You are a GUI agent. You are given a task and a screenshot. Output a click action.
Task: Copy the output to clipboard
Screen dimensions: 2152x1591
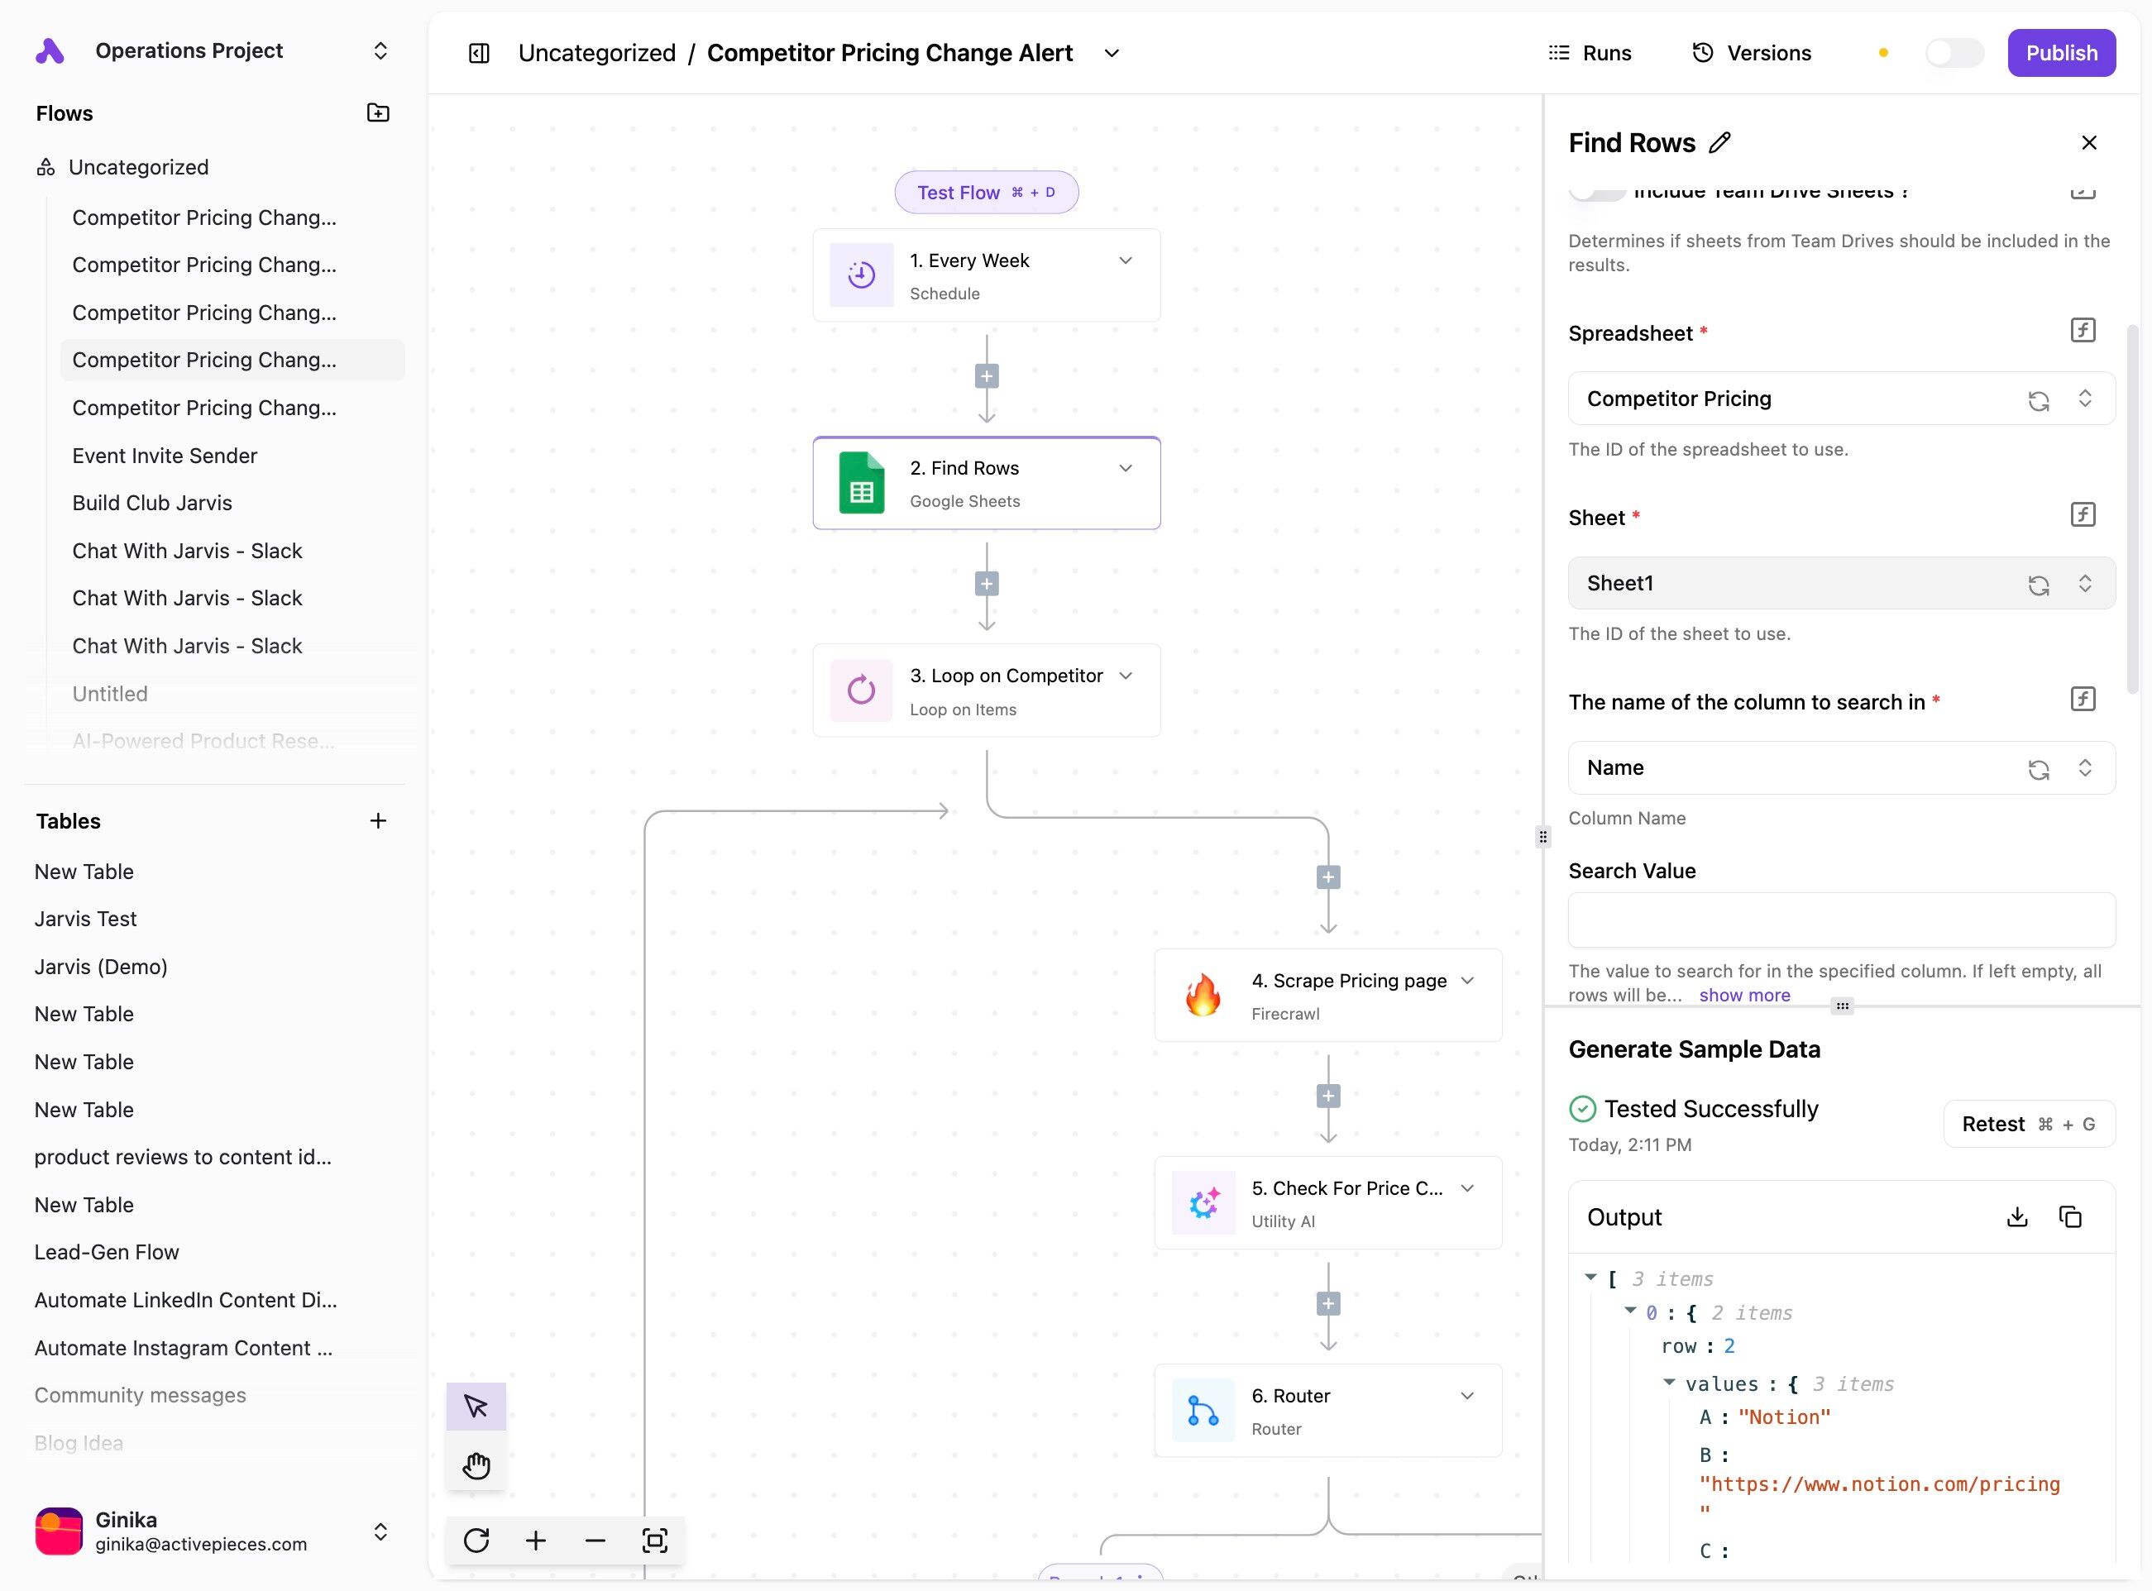click(2069, 1217)
